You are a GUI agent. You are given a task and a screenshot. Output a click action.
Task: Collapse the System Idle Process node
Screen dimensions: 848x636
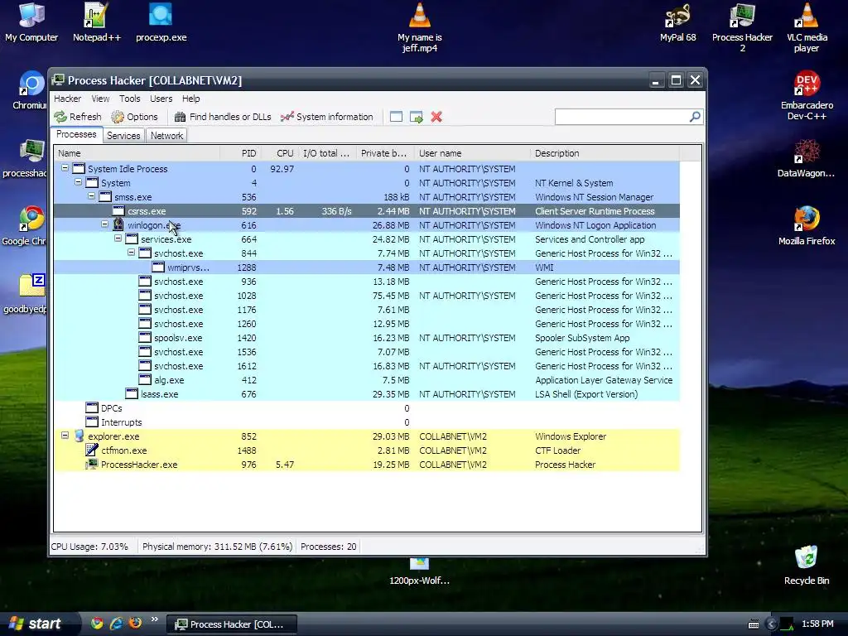(65, 168)
